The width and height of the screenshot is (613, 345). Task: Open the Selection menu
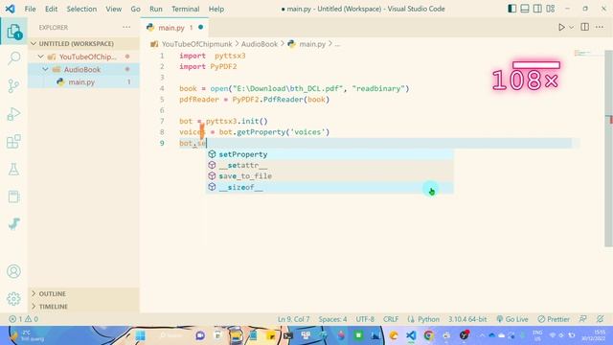click(81, 9)
